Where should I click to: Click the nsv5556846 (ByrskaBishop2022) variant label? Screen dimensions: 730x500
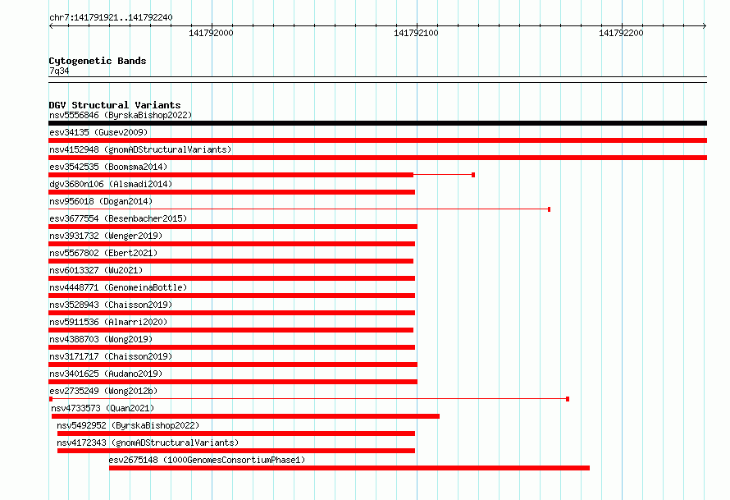click(121, 115)
